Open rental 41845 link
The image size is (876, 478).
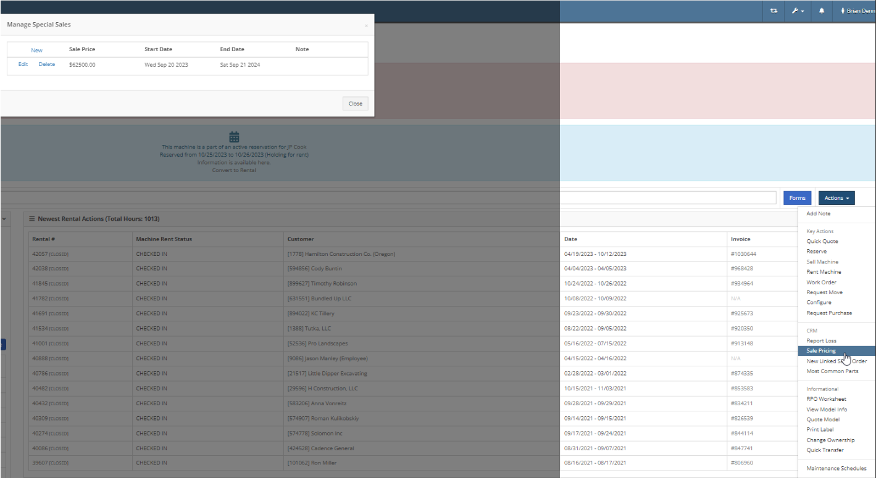pos(40,284)
